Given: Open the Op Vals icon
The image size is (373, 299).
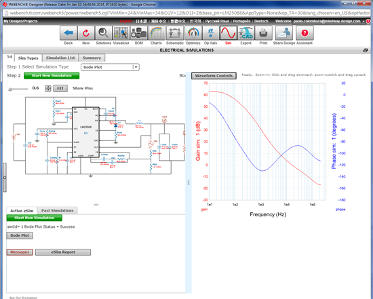Looking at the screenshot, I should pyautogui.click(x=210, y=33).
